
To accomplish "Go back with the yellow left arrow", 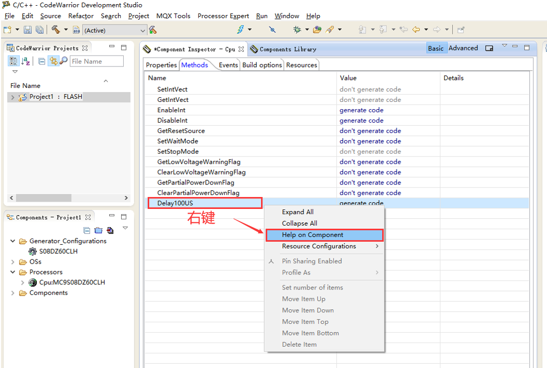I will coord(416,30).
